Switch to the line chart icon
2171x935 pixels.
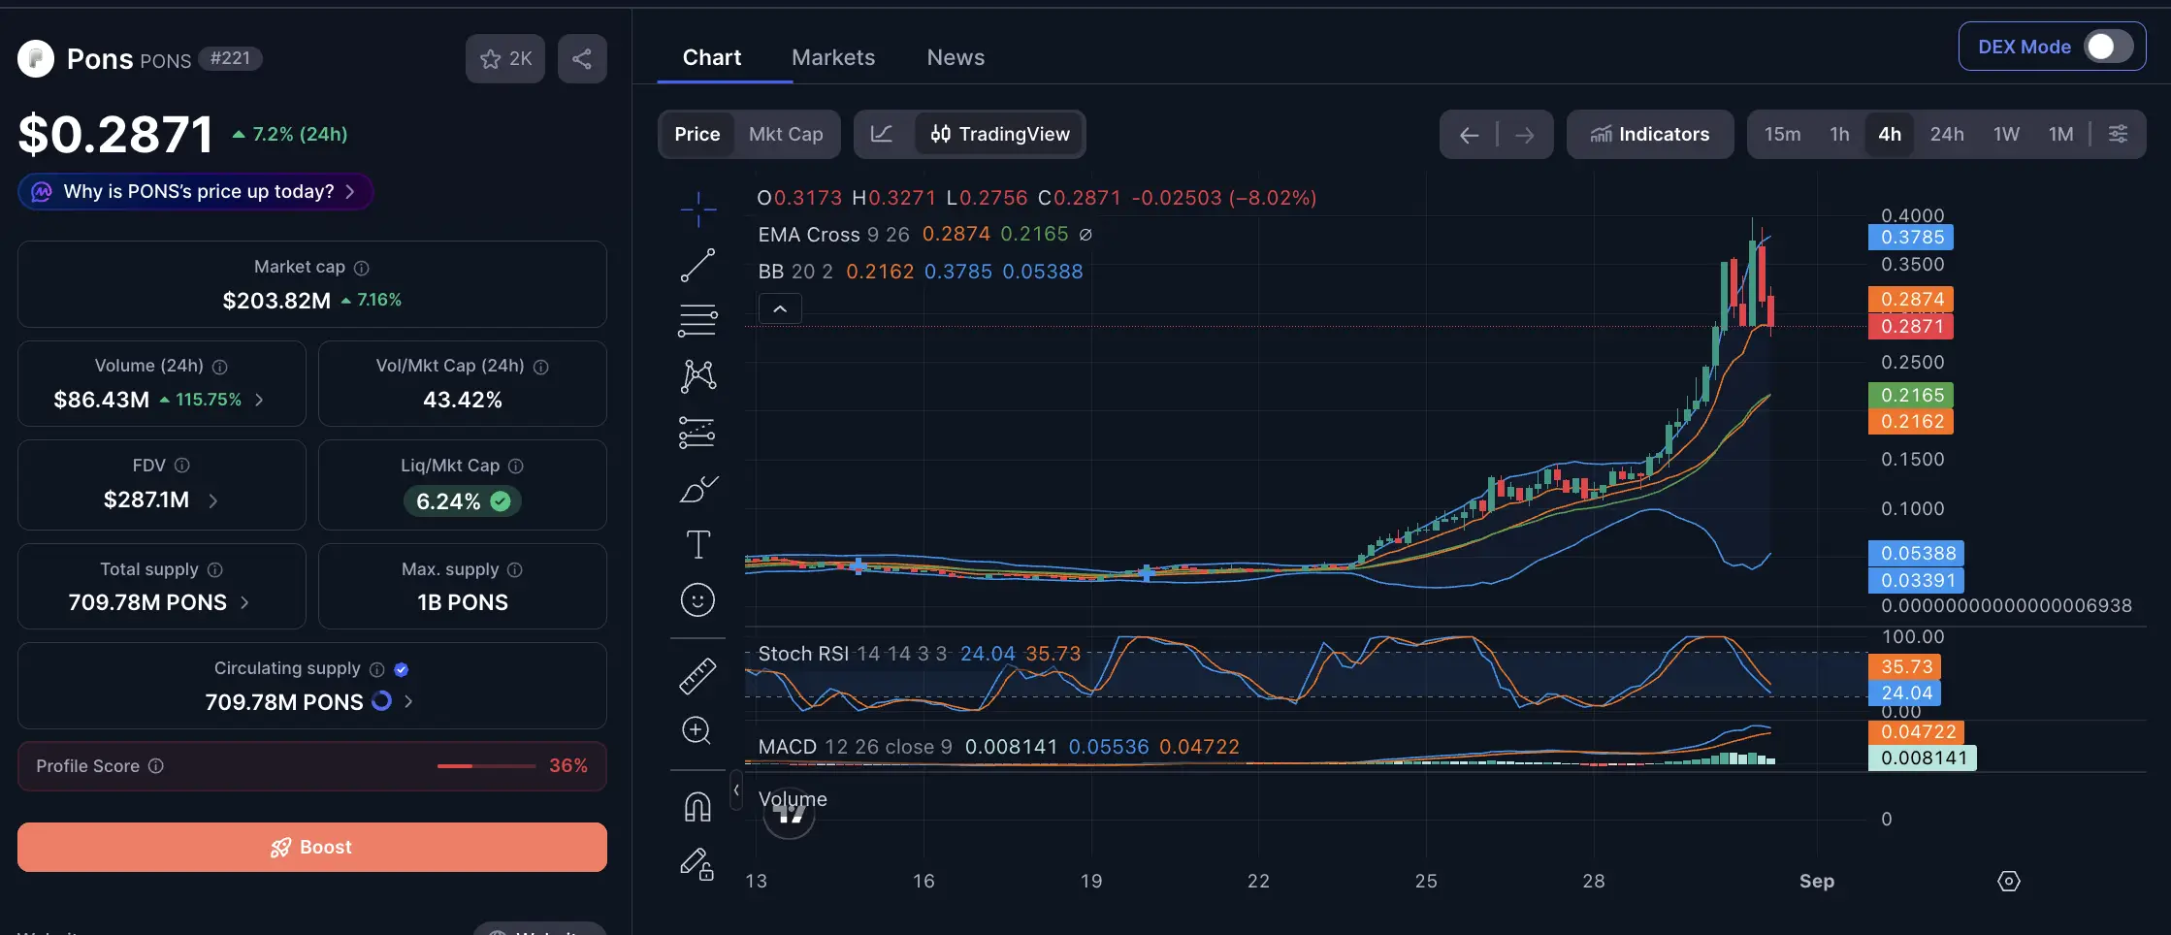(x=882, y=134)
